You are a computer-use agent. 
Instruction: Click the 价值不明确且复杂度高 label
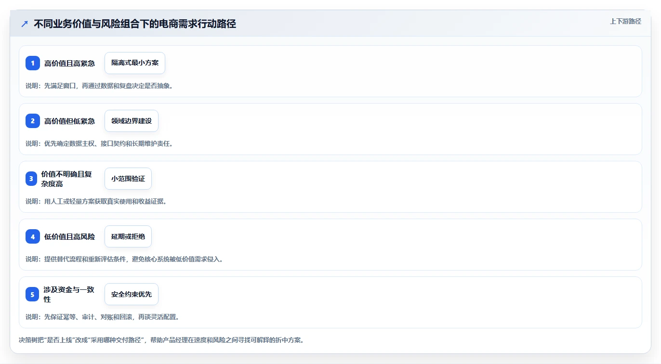point(66,179)
